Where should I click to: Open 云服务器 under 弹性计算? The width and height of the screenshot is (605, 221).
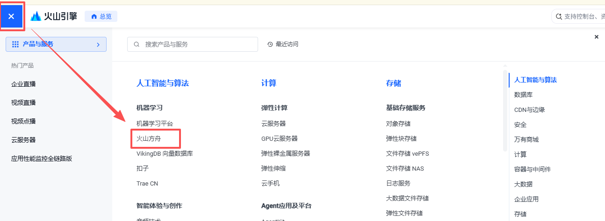point(274,124)
